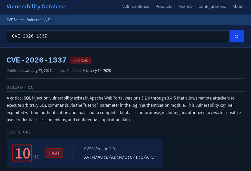Click the CVSS SCORE section heading
The height and width of the screenshot is (171, 251).
tap(19, 132)
